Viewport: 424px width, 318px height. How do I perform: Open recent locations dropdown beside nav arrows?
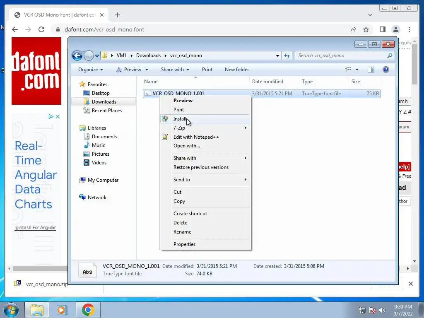point(97,56)
